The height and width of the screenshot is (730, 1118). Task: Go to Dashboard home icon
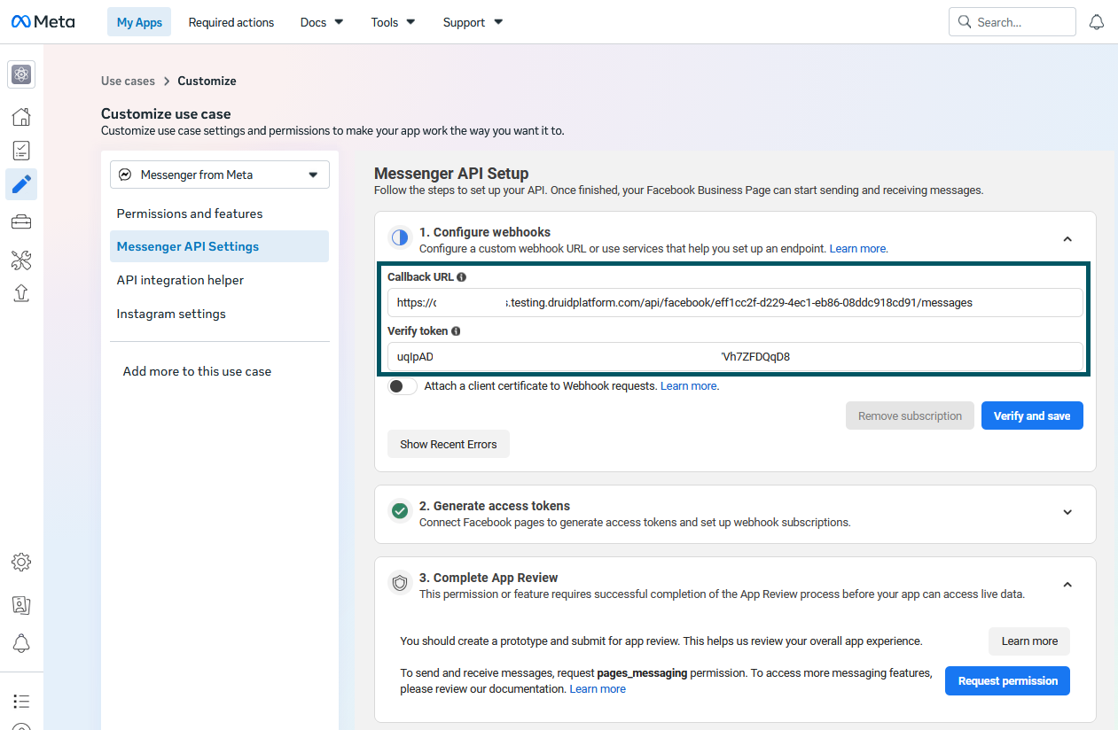click(21, 117)
